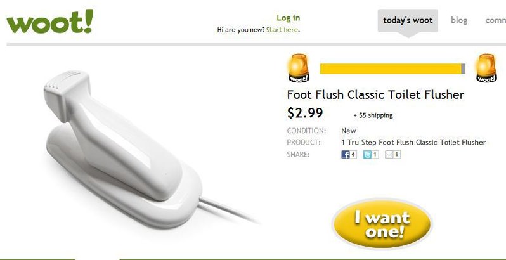
Task: Click the email share envelope icon
Action: click(x=389, y=155)
